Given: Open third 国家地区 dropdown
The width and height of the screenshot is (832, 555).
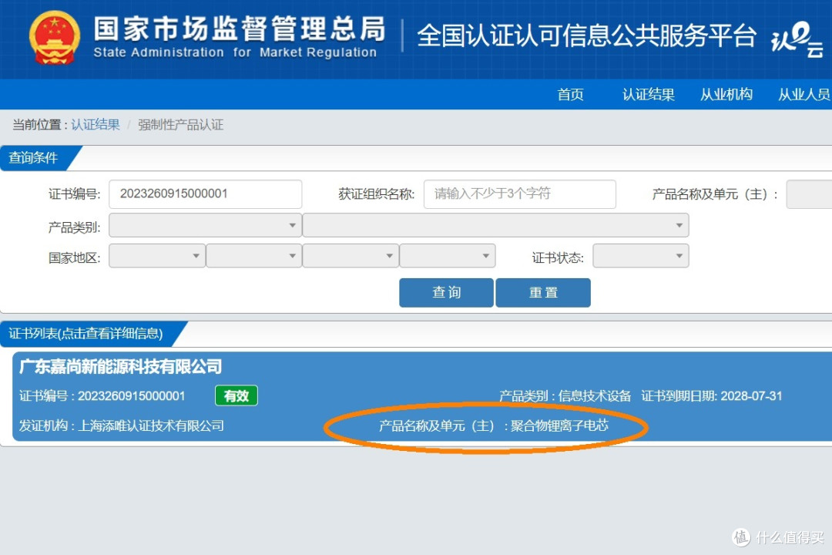Looking at the screenshot, I should point(351,255).
